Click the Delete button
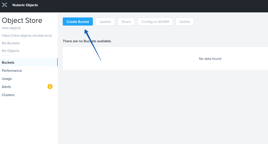Image resolution: width=268 pixels, height=144 pixels. click(185, 22)
